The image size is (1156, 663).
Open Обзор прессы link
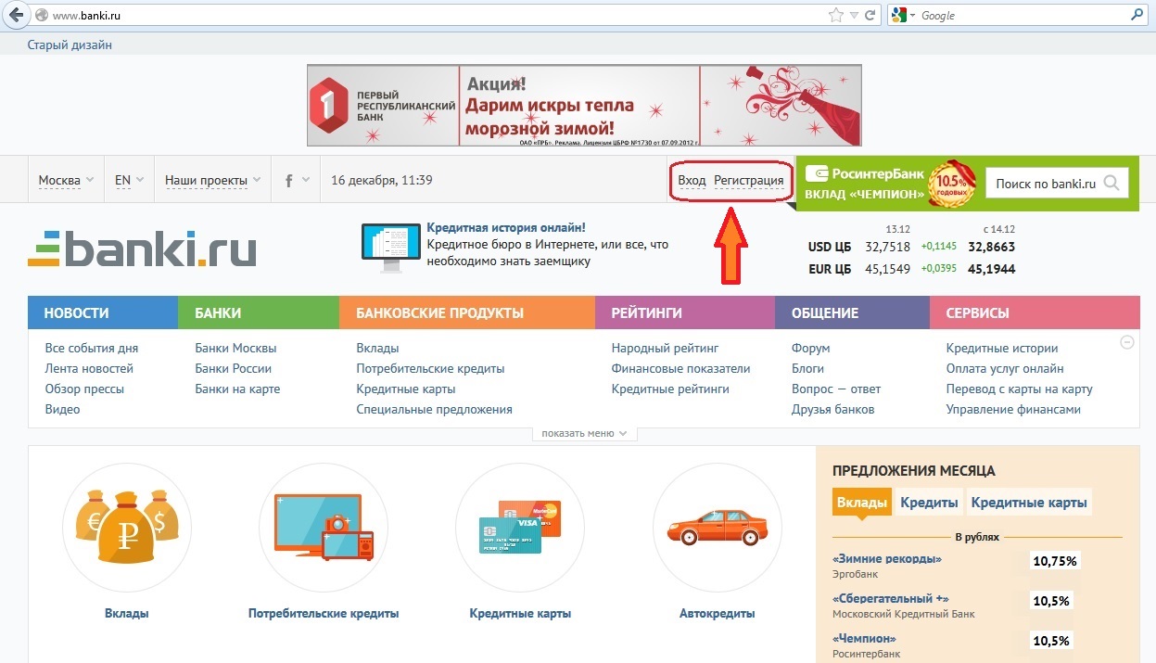[84, 389]
